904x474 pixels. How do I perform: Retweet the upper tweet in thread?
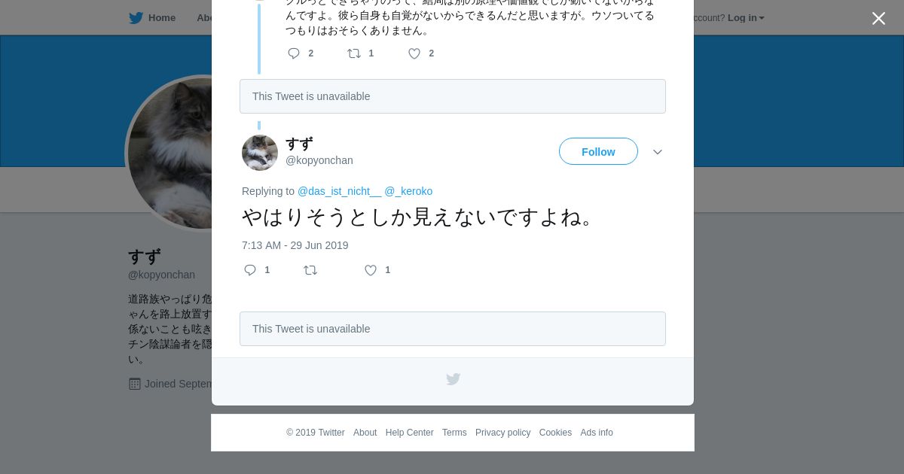(x=354, y=53)
